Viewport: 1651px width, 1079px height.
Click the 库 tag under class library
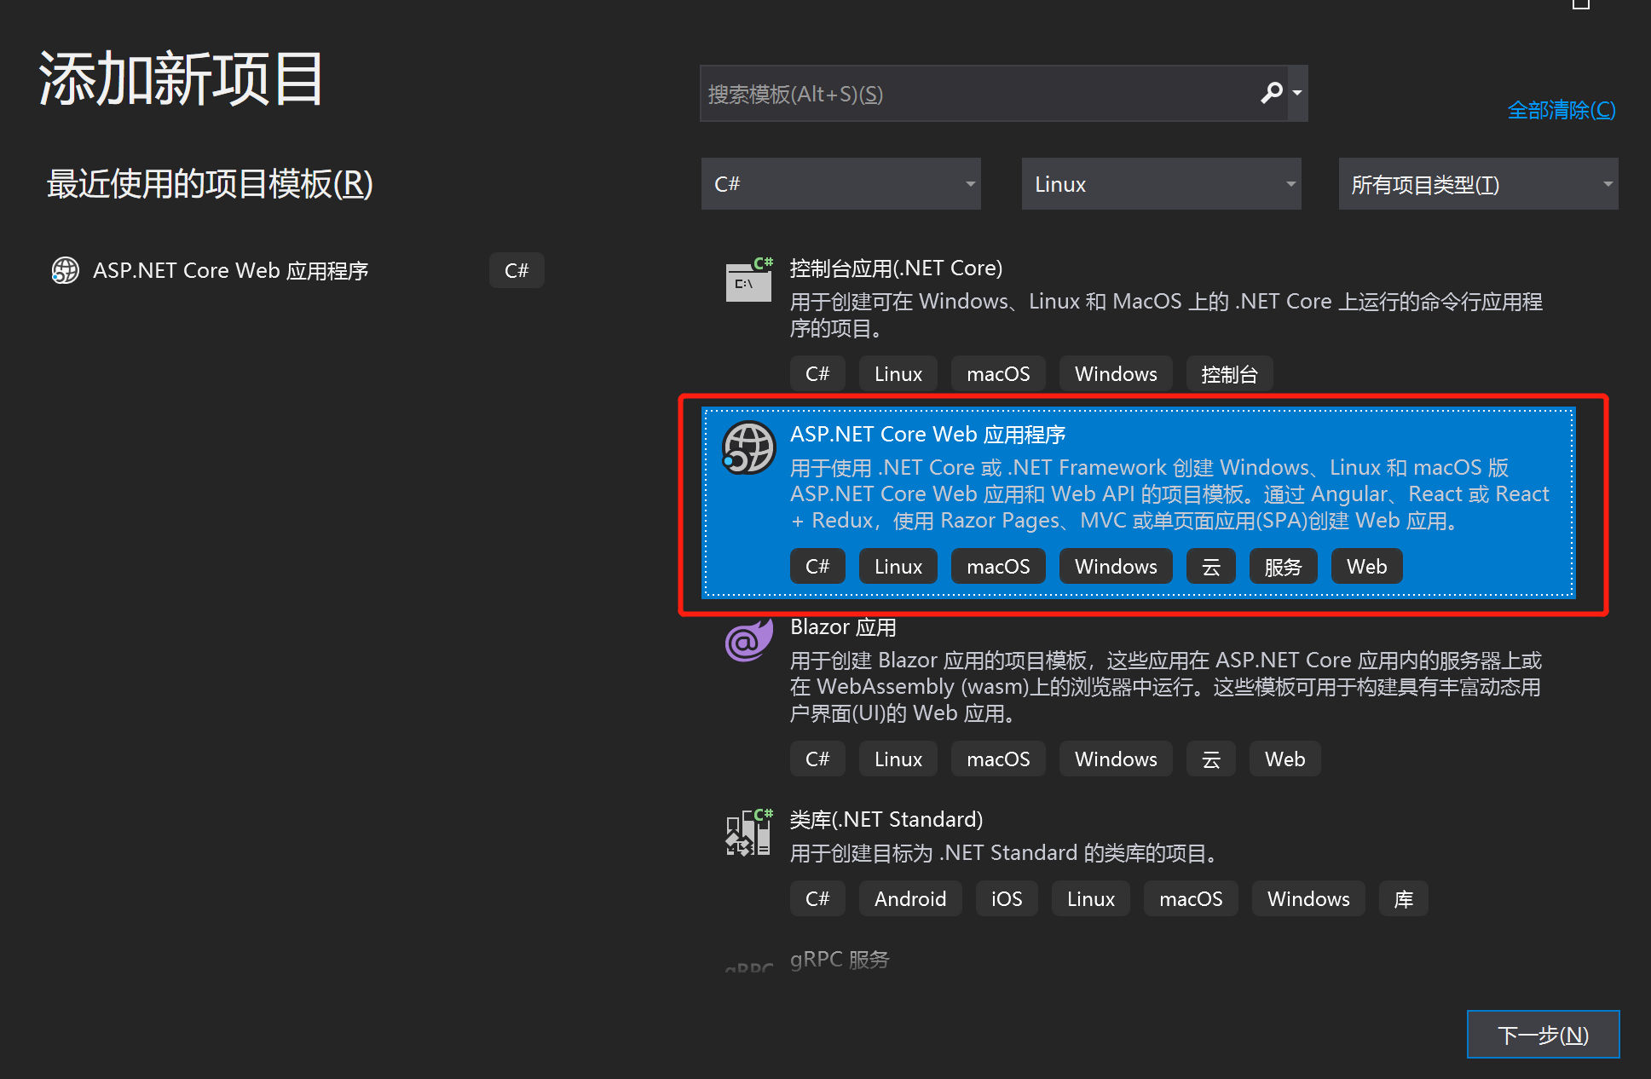pyautogui.click(x=1403, y=899)
